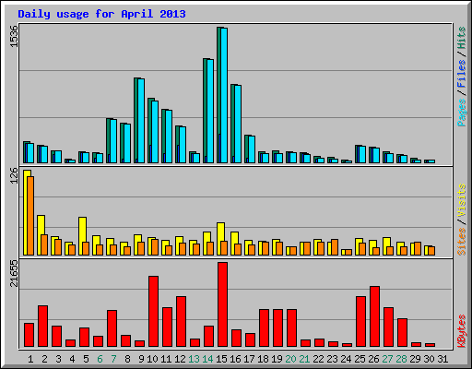The height and width of the screenshot is (369, 472).
Task: Select the KBytes legend label
Action: (462, 331)
